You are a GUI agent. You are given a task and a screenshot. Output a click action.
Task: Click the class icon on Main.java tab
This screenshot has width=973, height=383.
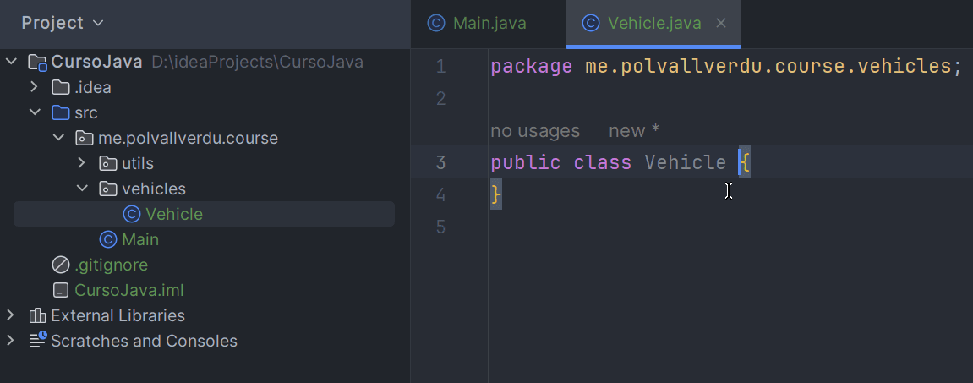pyautogui.click(x=436, y=24)
